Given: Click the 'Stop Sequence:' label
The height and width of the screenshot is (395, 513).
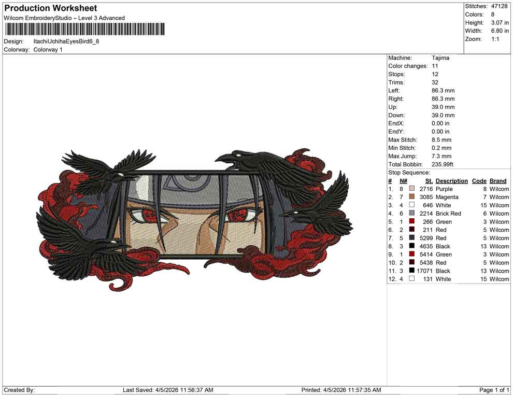Looking at the screenshot, I should tap(409, 173).
